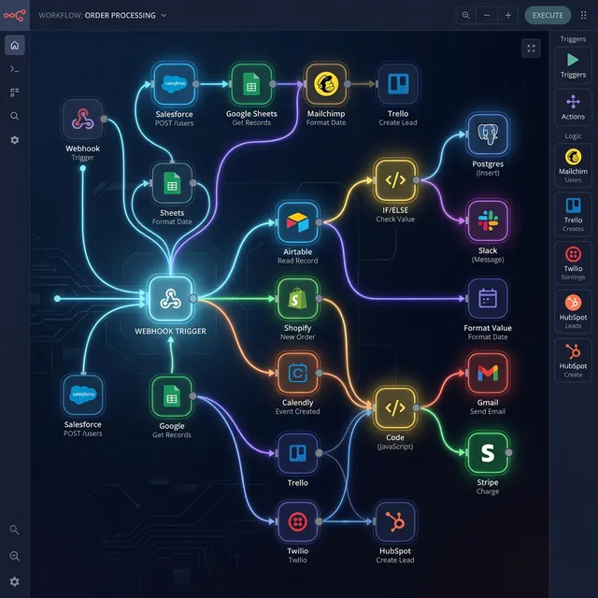Open the upper settings gear in left sidebar
Screen dimensions: 598x598
15,140
